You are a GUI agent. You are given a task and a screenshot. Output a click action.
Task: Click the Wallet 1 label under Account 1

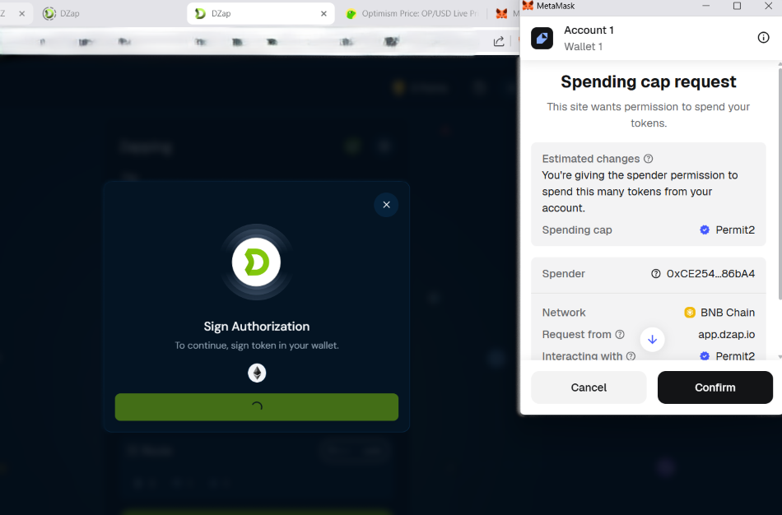583,46
